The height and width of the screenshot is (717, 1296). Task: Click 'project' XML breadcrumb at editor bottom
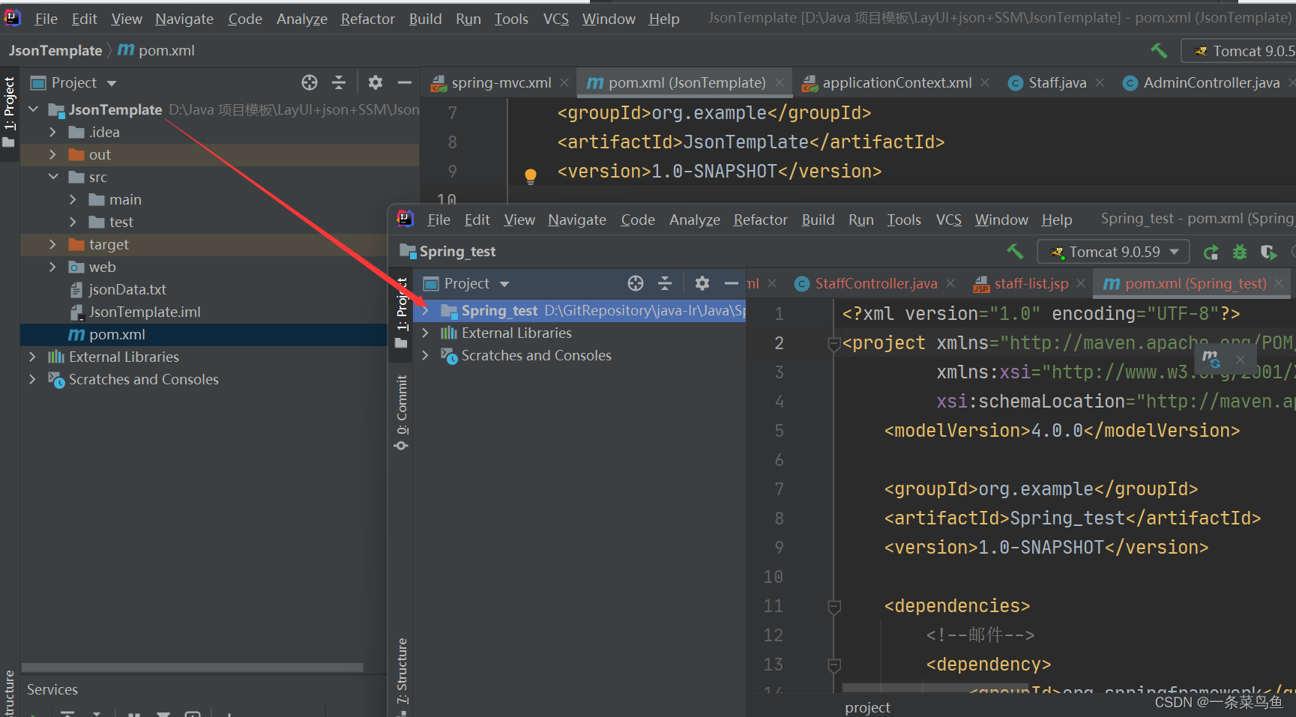867,707
